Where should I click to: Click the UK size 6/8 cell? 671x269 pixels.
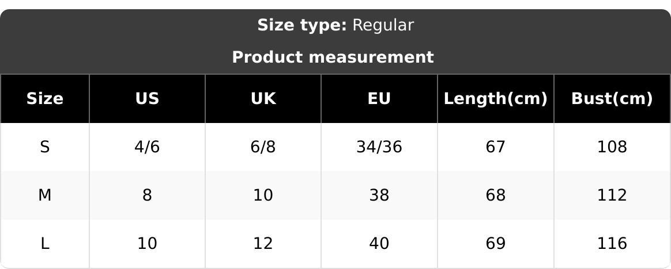pyautogui.click(x=263, y=147)
